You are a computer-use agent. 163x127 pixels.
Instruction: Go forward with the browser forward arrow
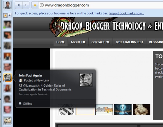(26, 5)
